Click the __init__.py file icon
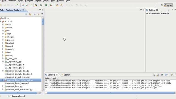This screenshot has height=99, width=176. (x=6, y=59)
